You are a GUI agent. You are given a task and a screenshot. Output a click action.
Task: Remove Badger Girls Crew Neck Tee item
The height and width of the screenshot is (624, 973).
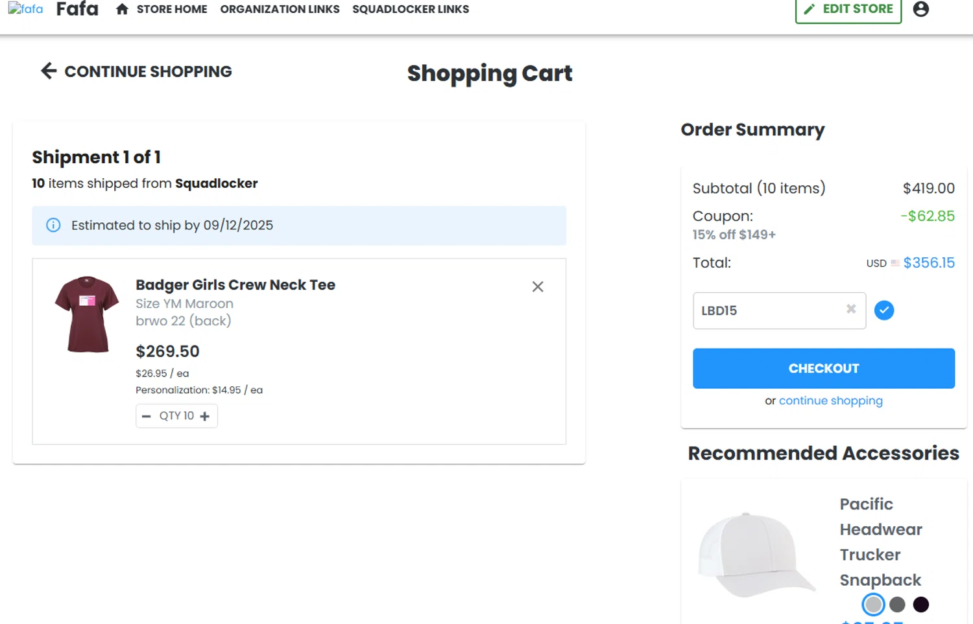tap(538, 286)
